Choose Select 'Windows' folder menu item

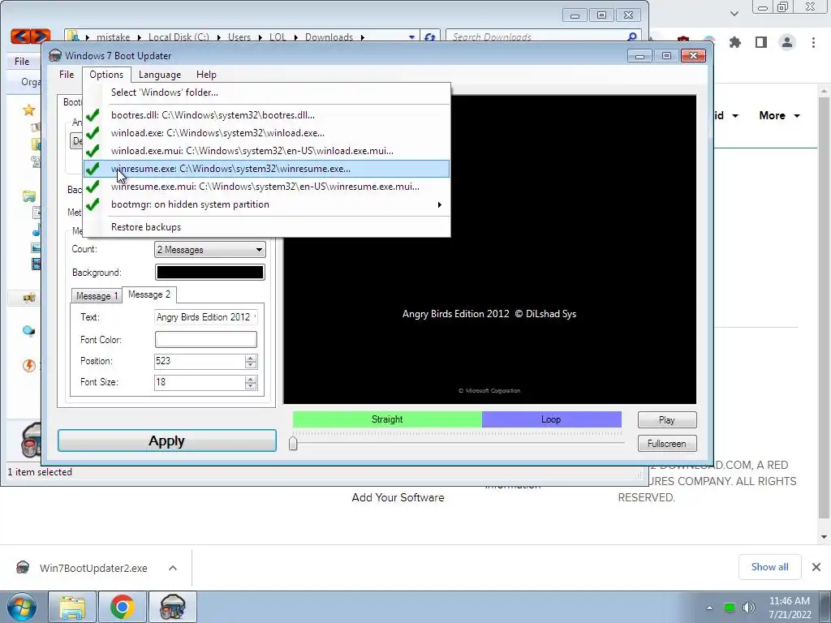pyautogui.click(x=267, y=92)
